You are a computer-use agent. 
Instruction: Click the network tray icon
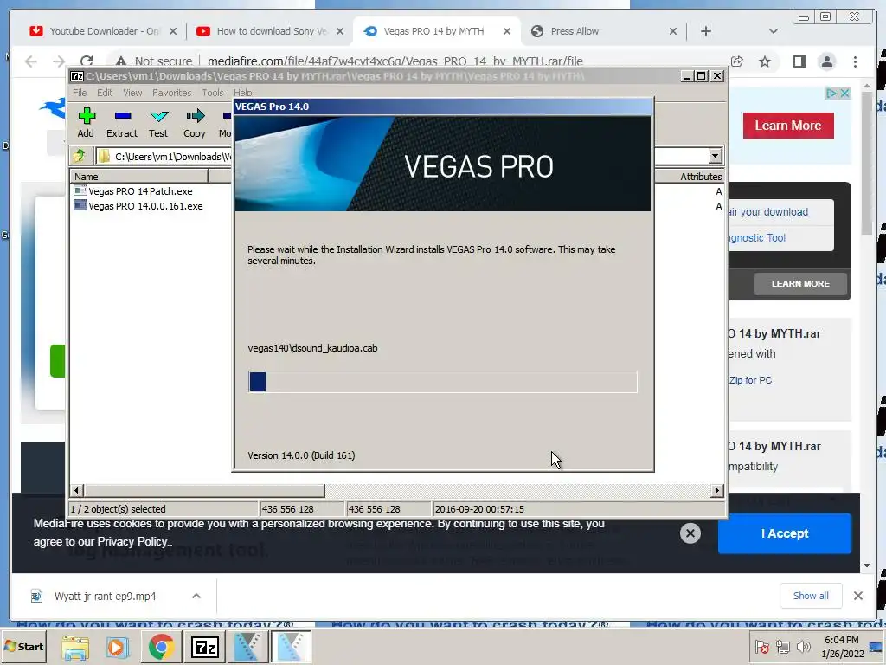[782, 646]
